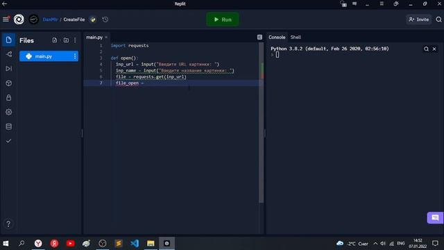Open the Secrets lock sidebar icon

point(8,97)
